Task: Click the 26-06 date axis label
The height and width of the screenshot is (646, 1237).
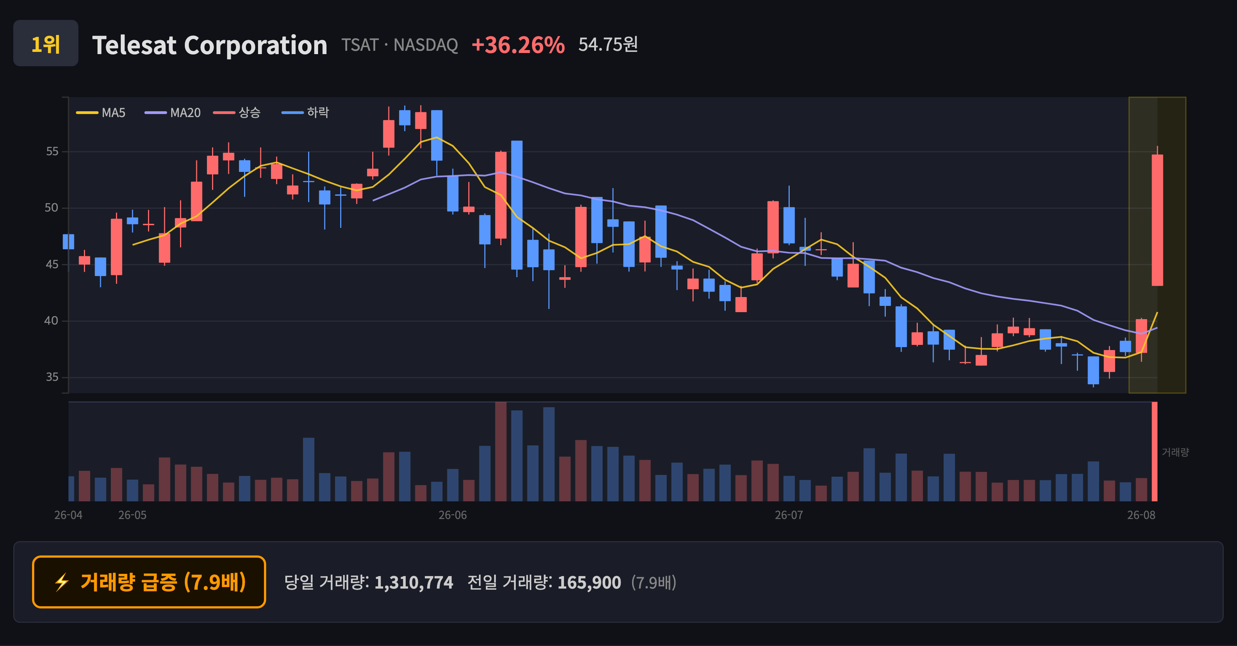Action: point(452,515)
